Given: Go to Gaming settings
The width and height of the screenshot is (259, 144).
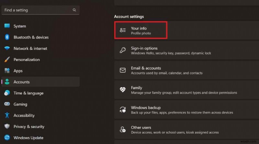Looking at the screenshot, I should pos(40,104).
